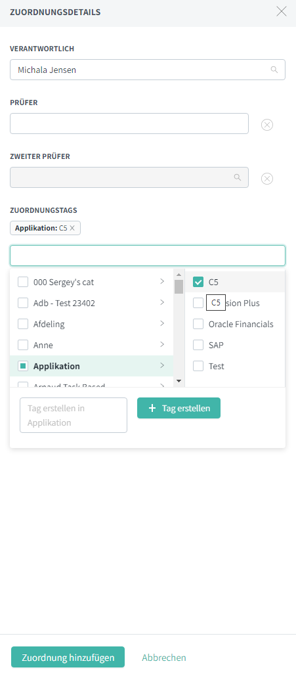Select the Applikation category row
The height and width of the screenshot is (676, 296).
pyautogui.click(x=91, y=366)
